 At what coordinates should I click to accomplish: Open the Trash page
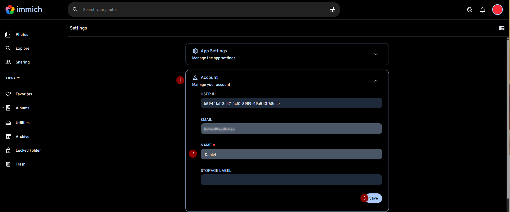click(20, 164)
